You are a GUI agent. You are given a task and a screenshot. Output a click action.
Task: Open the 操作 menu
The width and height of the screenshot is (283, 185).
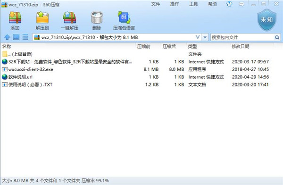(175, 4)
